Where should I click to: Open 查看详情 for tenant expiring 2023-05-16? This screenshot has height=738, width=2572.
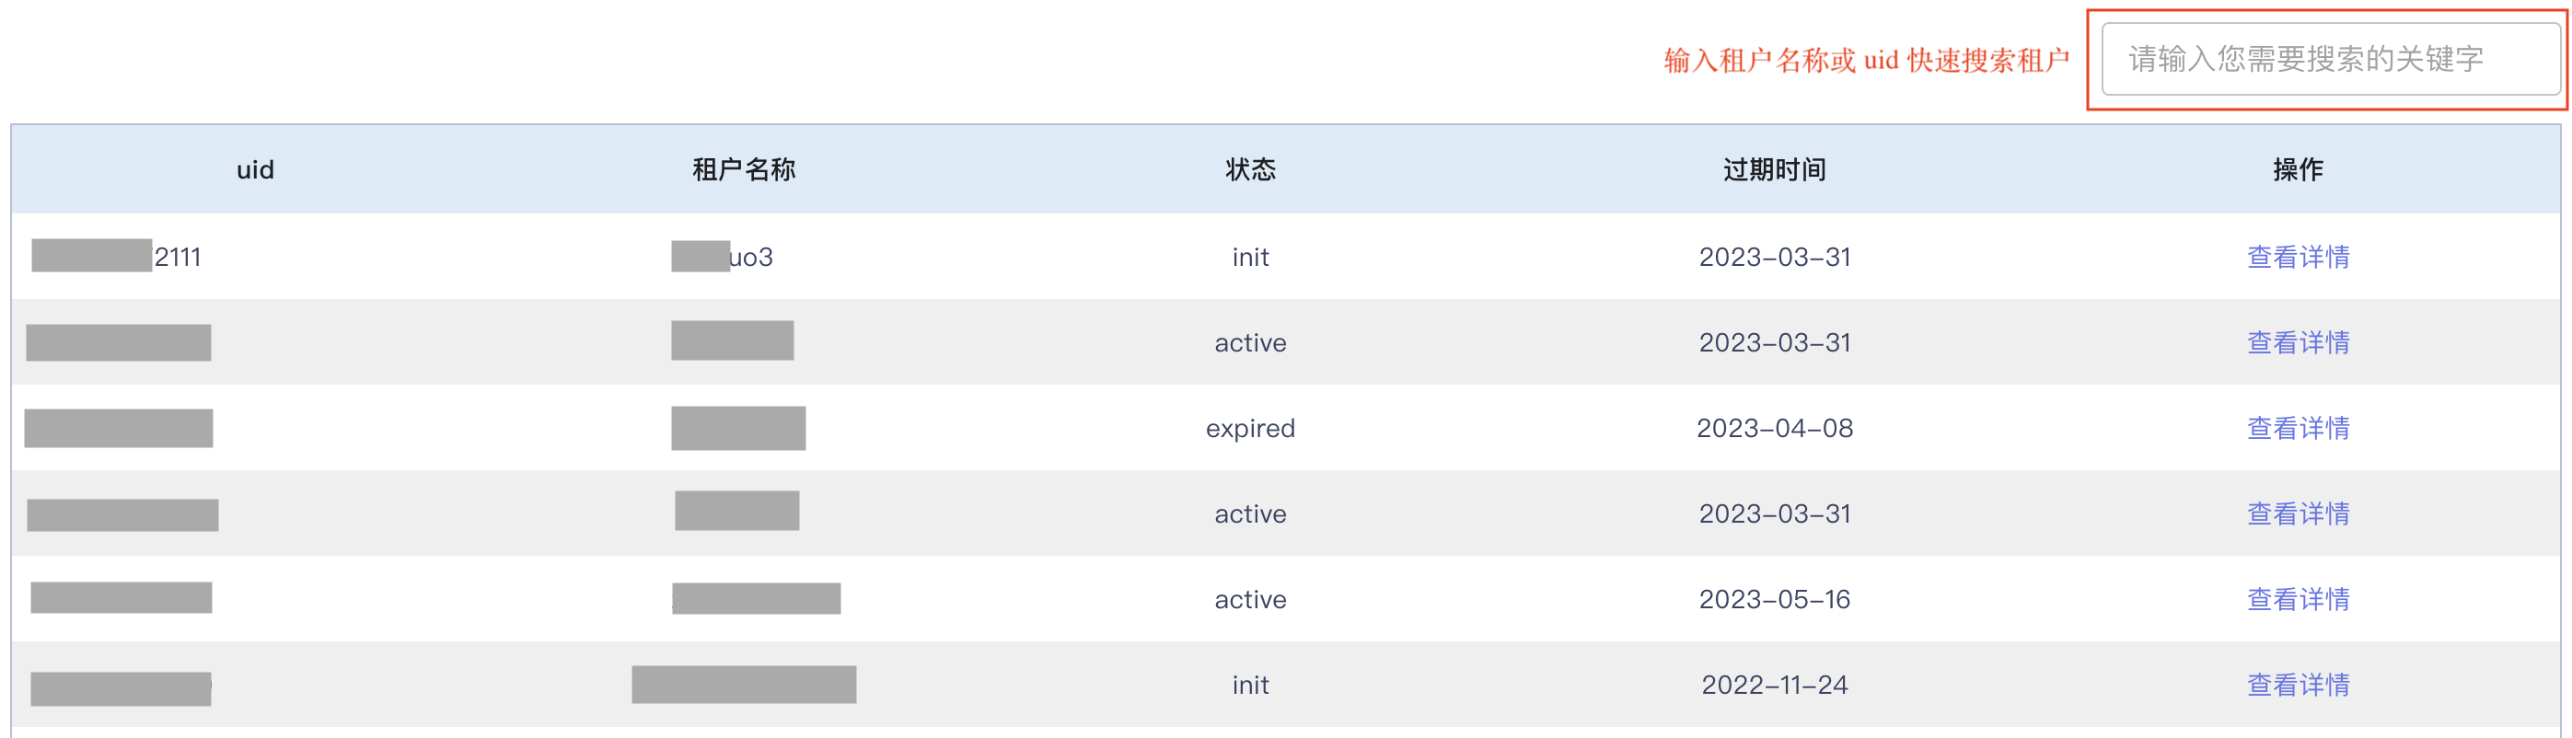[x=2298, y=599]
